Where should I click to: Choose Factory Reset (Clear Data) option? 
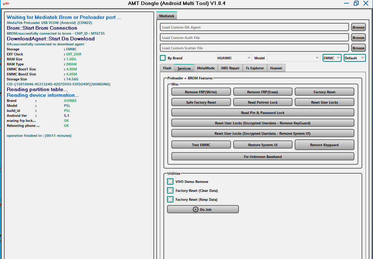pos(170,190)
